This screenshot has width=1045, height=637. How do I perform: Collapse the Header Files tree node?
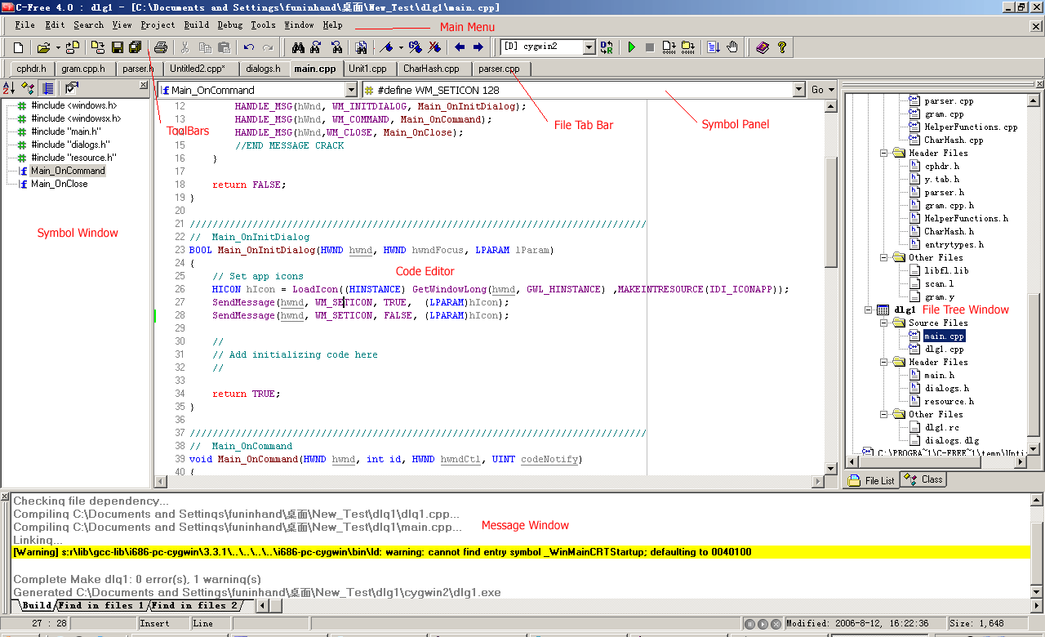883,153
